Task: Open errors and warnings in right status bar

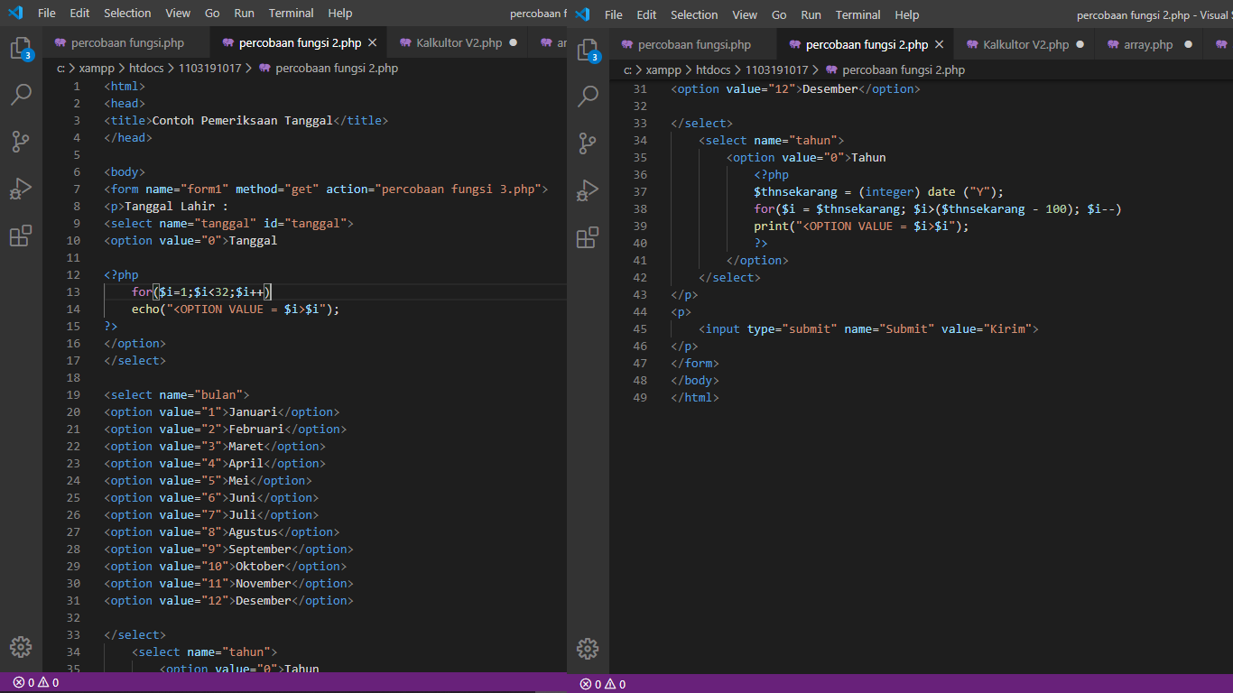Action: pyautogui.click(x=603, y=684)
